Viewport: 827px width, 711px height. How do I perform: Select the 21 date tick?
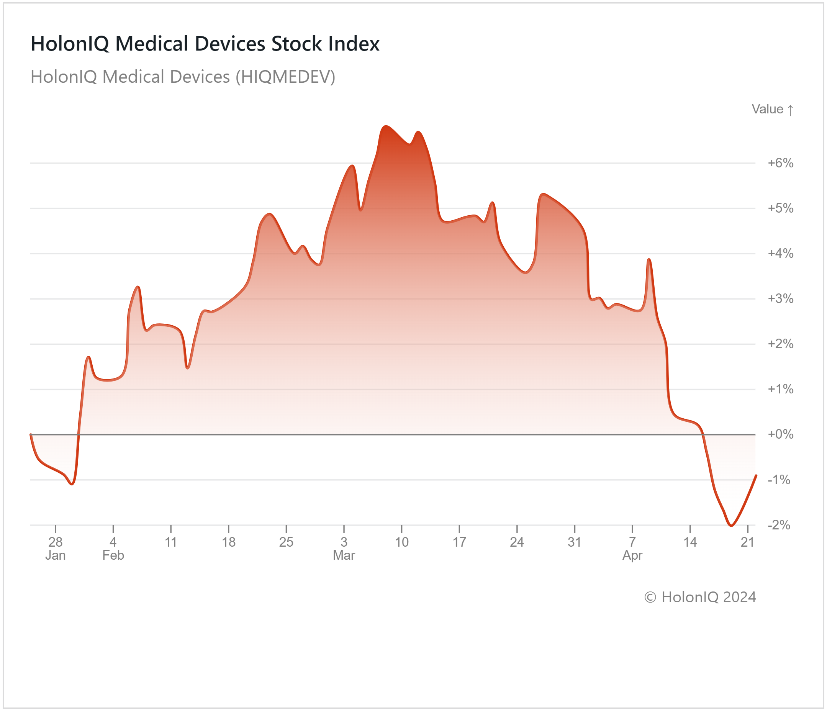tap(747, 542)
